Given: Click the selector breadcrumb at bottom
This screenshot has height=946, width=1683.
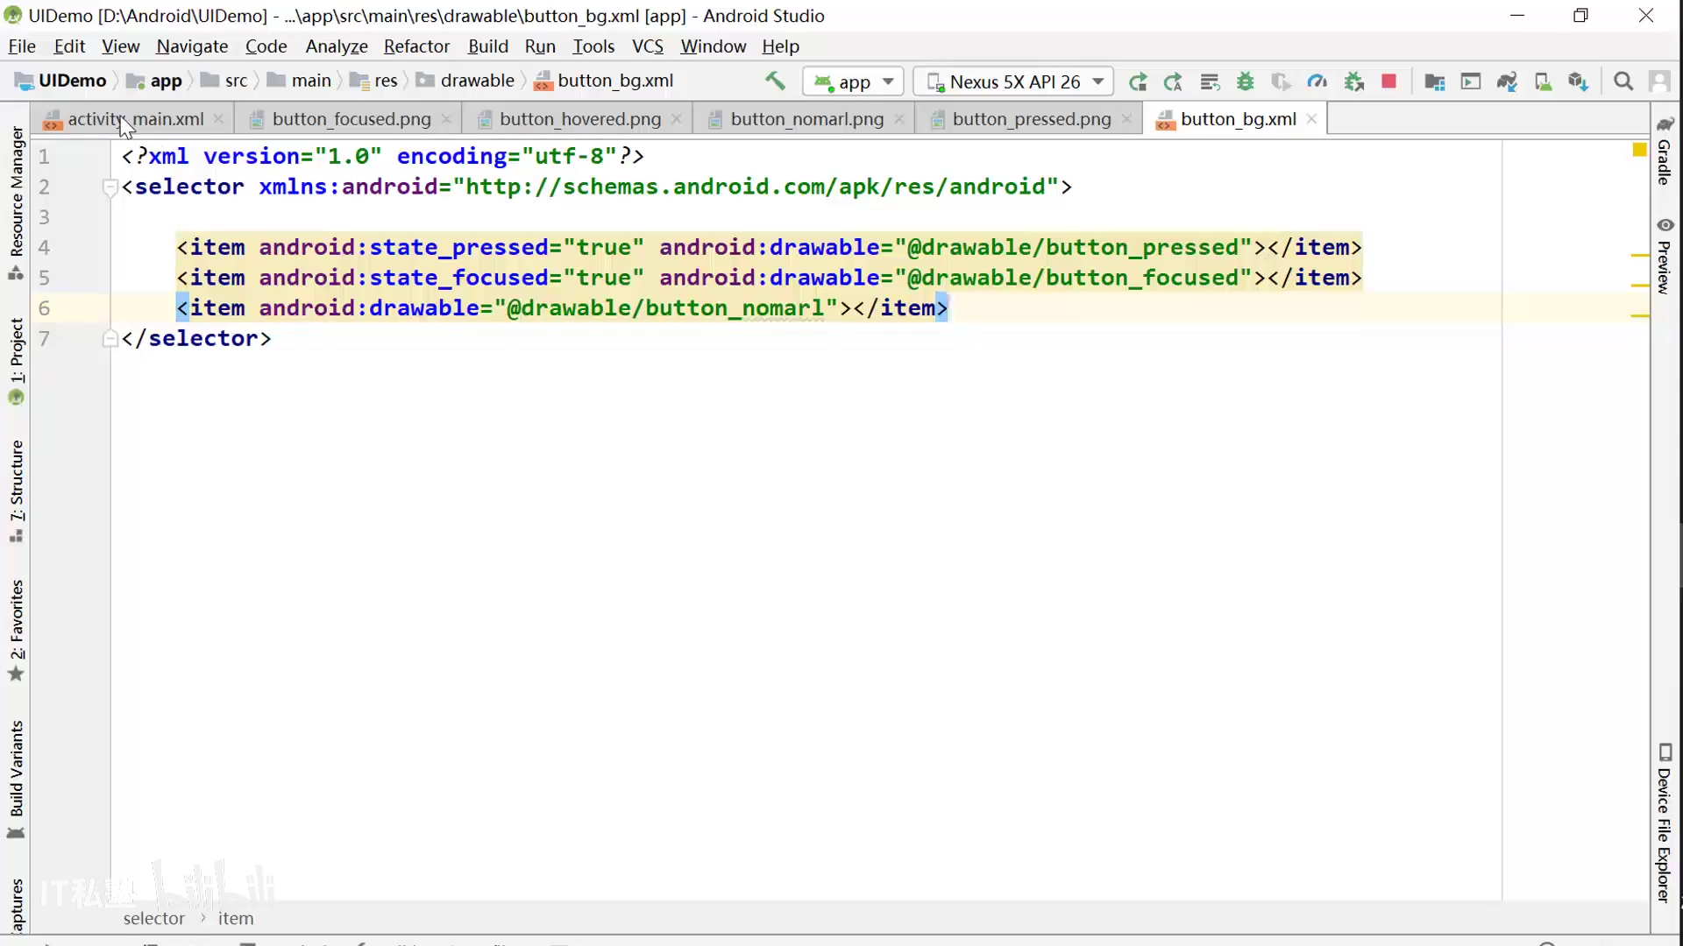Looking at the screenshot, I should click(x=154, y=918).
